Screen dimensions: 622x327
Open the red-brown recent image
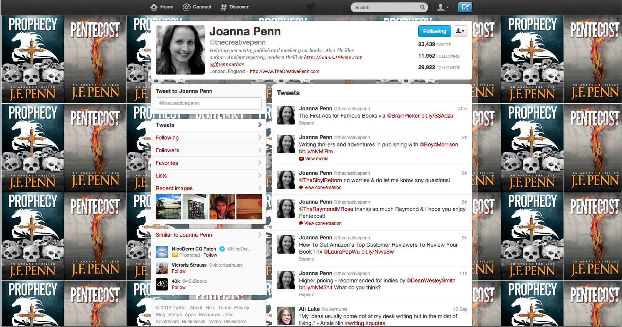249,207
